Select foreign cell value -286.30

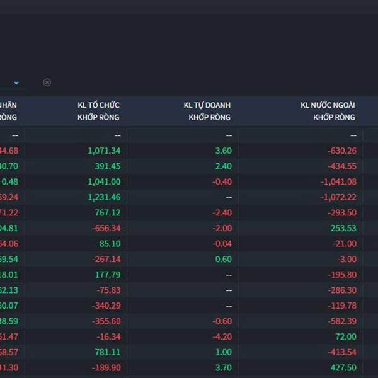[x=342, y=290]
